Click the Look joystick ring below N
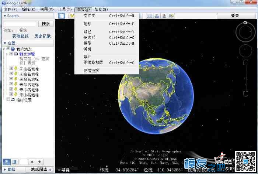The height and width of the screenshot is (174, 258). tap(245, 32)
